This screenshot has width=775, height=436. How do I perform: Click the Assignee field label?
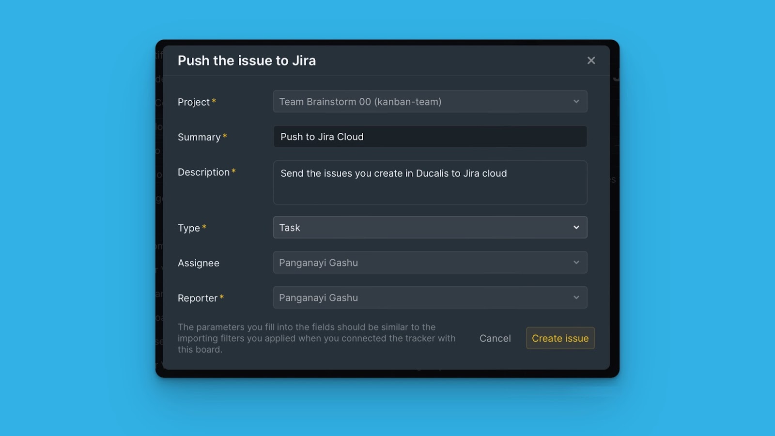click(x=199, y=263)
